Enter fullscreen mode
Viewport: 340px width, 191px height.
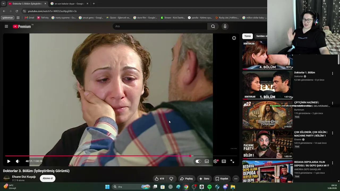pyautogui.click(x=232, y=161)
